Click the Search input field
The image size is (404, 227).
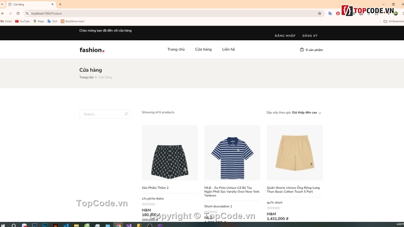point(102,114)
